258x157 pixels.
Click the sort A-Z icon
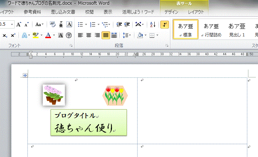pyautogui.click(x=153, y=25)
